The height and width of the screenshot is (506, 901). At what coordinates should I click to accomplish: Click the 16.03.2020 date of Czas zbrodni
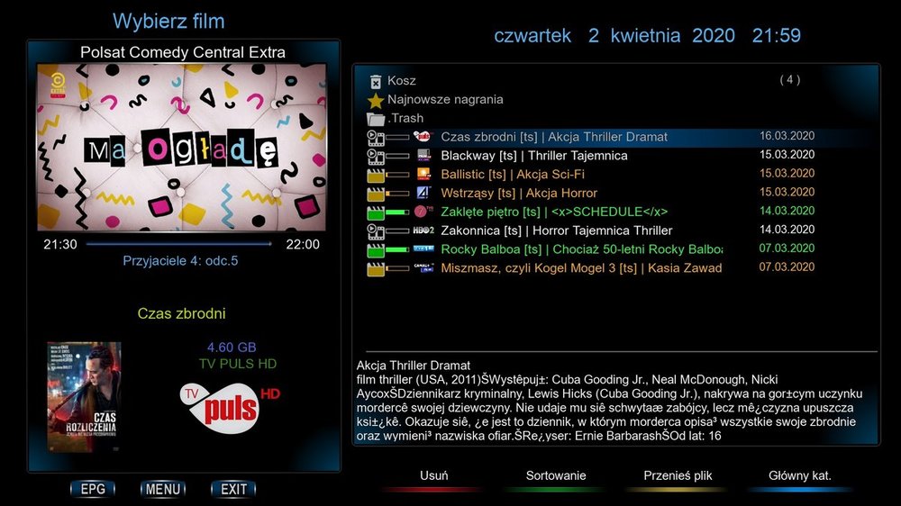tap(787, 136)
